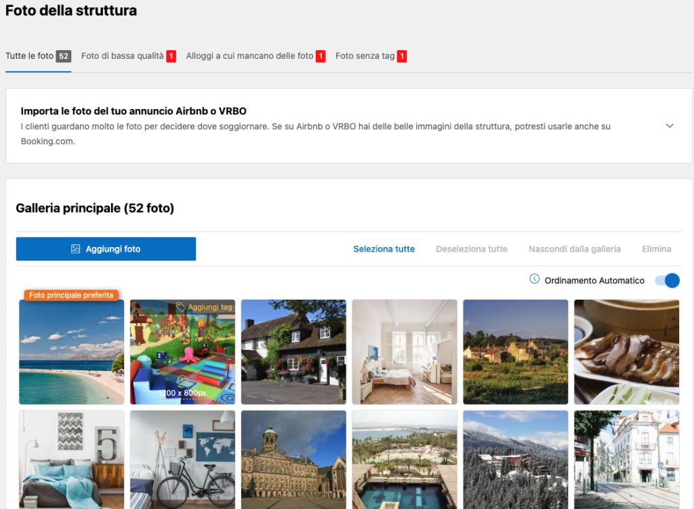
Task: Click Aggiungi tag on the playroom photo
Action: 205,307
